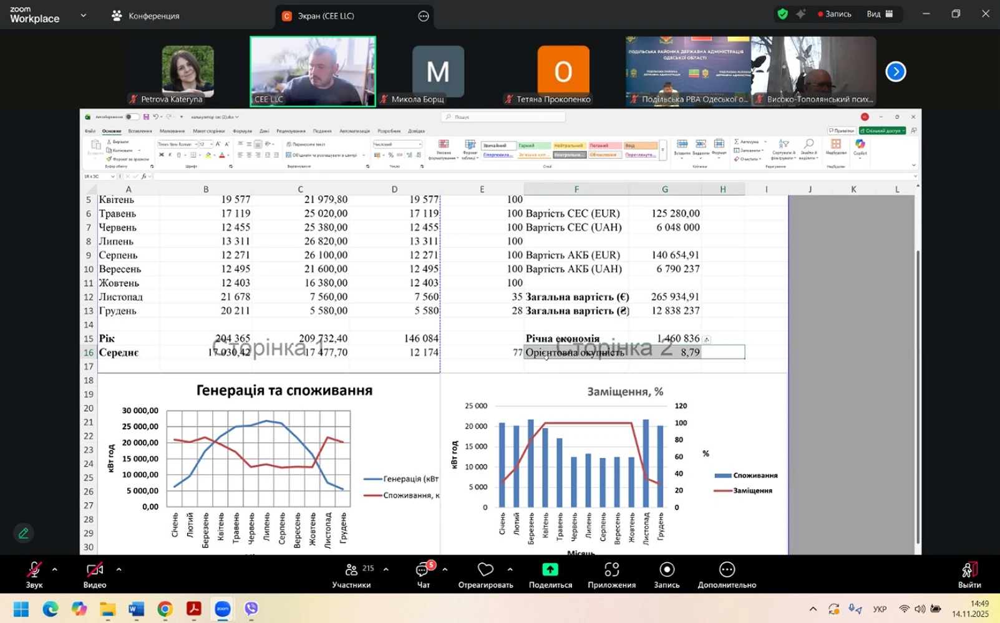Leave the meeting with Выйти button
The image size is (1000, 623).
click(969, 574)
